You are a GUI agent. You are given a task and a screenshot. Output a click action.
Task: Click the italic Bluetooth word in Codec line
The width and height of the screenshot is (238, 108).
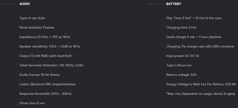38,84
